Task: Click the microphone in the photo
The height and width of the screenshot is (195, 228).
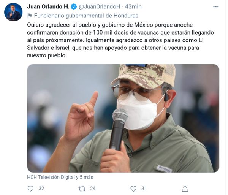Action: click(118, 129)
